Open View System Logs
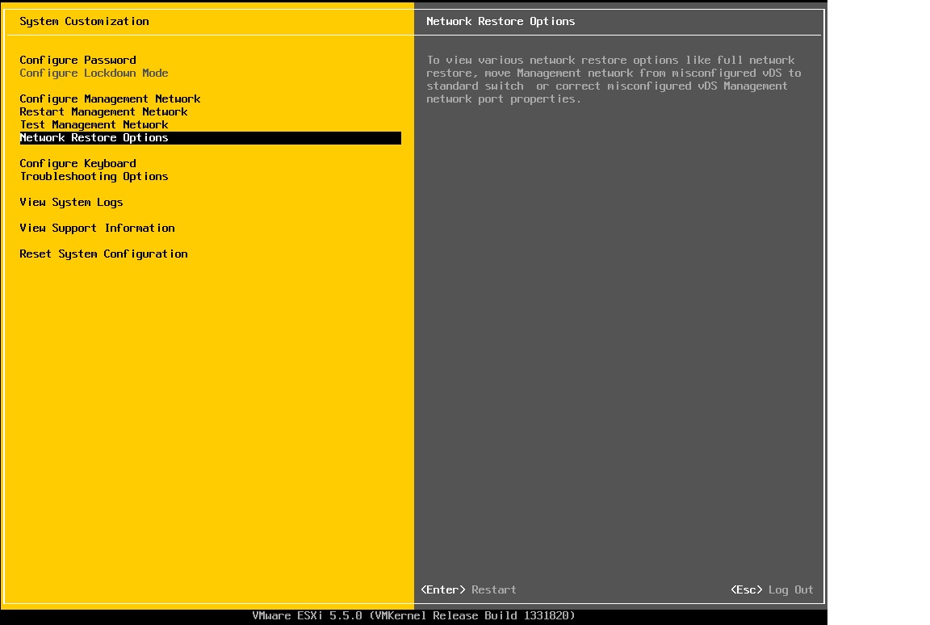 [x=71, y=202]
